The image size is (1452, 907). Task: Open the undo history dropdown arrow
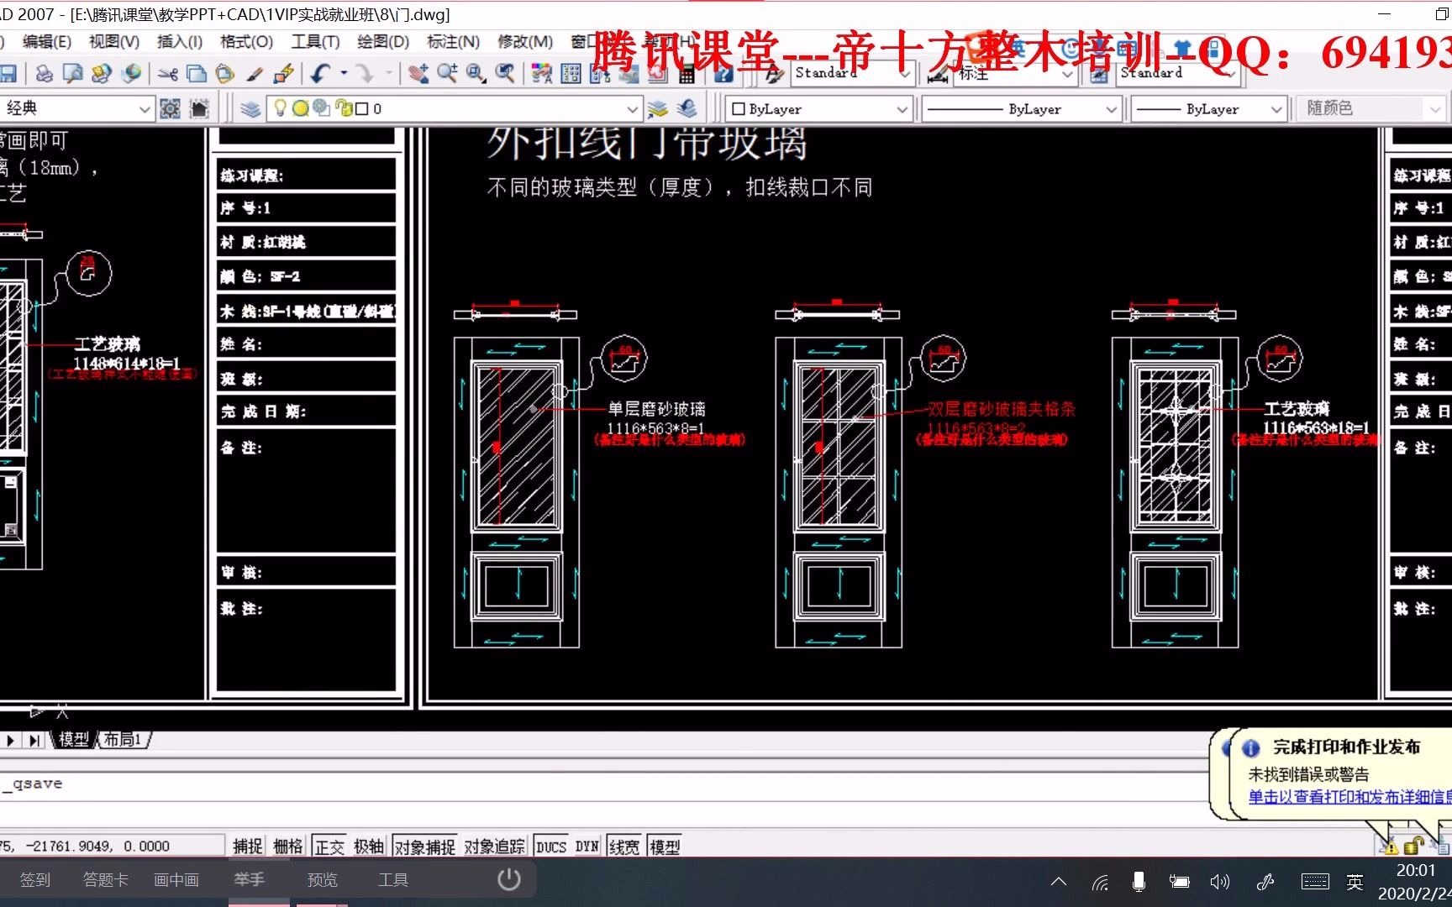344,74
